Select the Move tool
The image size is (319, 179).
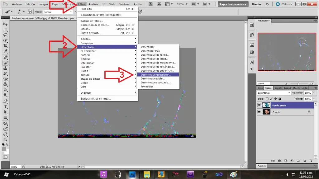click(6, 24)
